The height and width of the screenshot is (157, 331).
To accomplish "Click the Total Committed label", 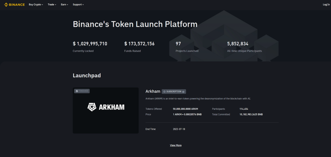I will [x=221, y=114].
